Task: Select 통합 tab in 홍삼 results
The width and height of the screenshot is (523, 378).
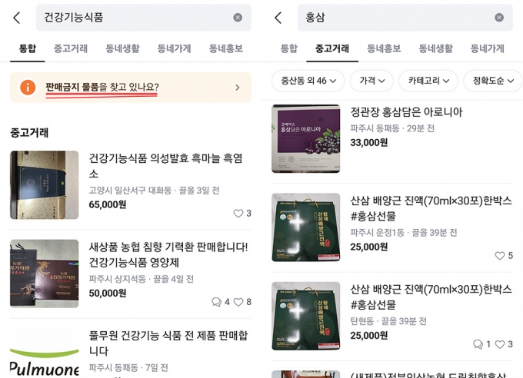Action: coord(289,48)
